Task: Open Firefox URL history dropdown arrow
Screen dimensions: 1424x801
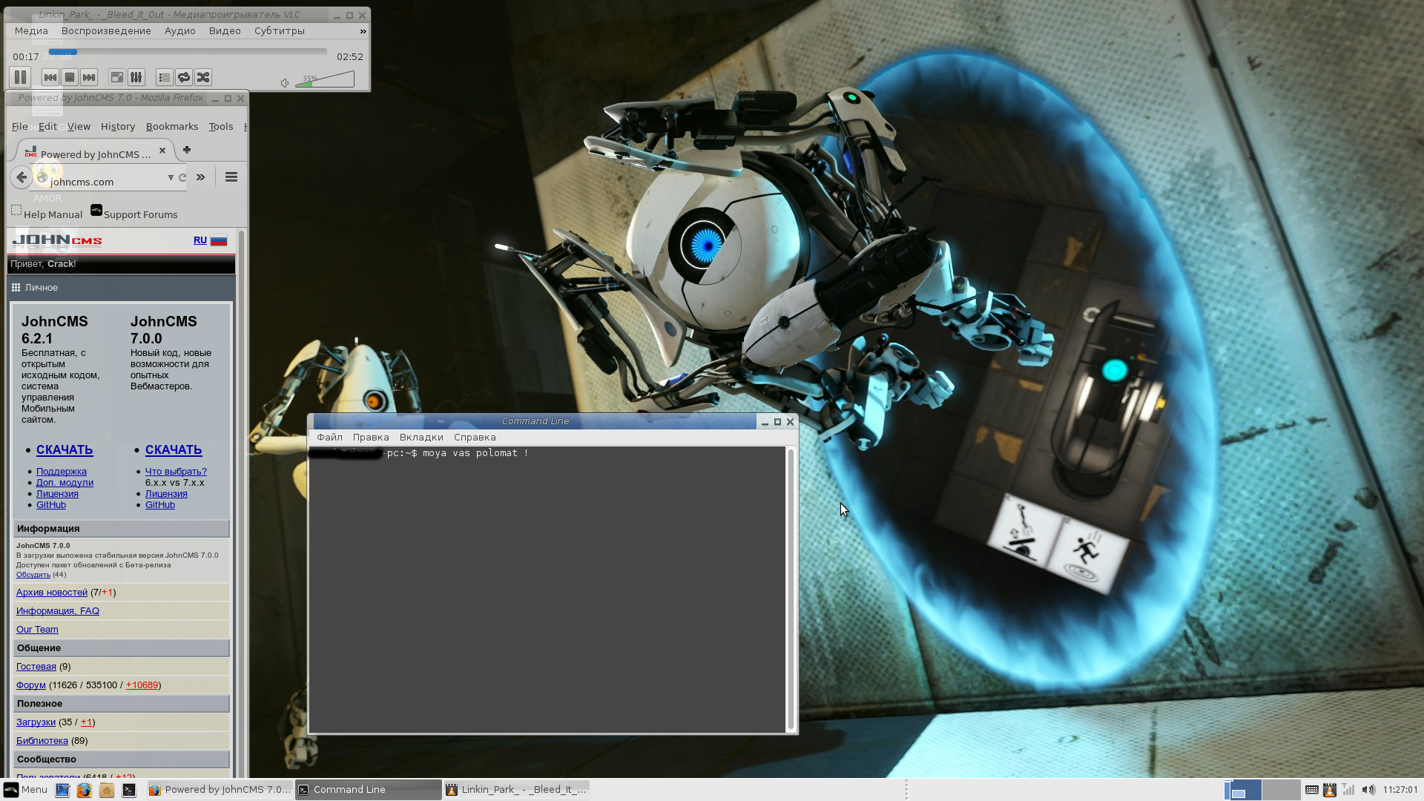Action: click(x=171, y=178)
